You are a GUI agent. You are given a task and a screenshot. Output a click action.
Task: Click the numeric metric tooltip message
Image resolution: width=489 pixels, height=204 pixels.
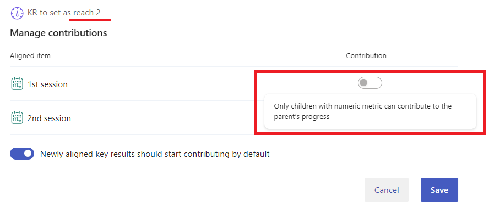(370, 111)
